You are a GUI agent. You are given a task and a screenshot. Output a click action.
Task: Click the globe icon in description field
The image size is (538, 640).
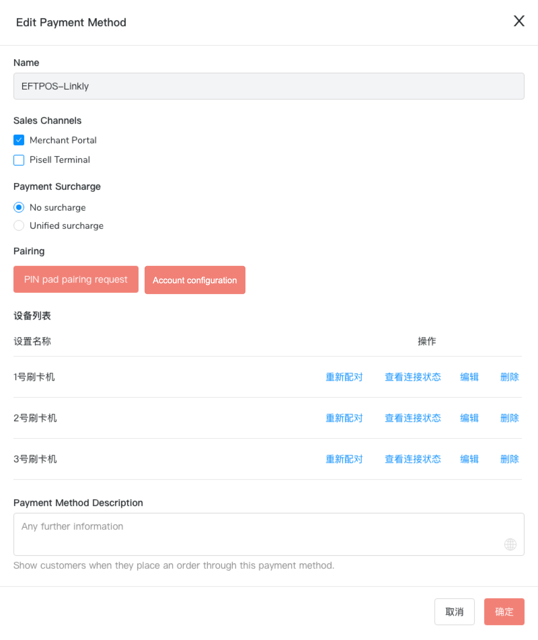(x=510, y=544)
